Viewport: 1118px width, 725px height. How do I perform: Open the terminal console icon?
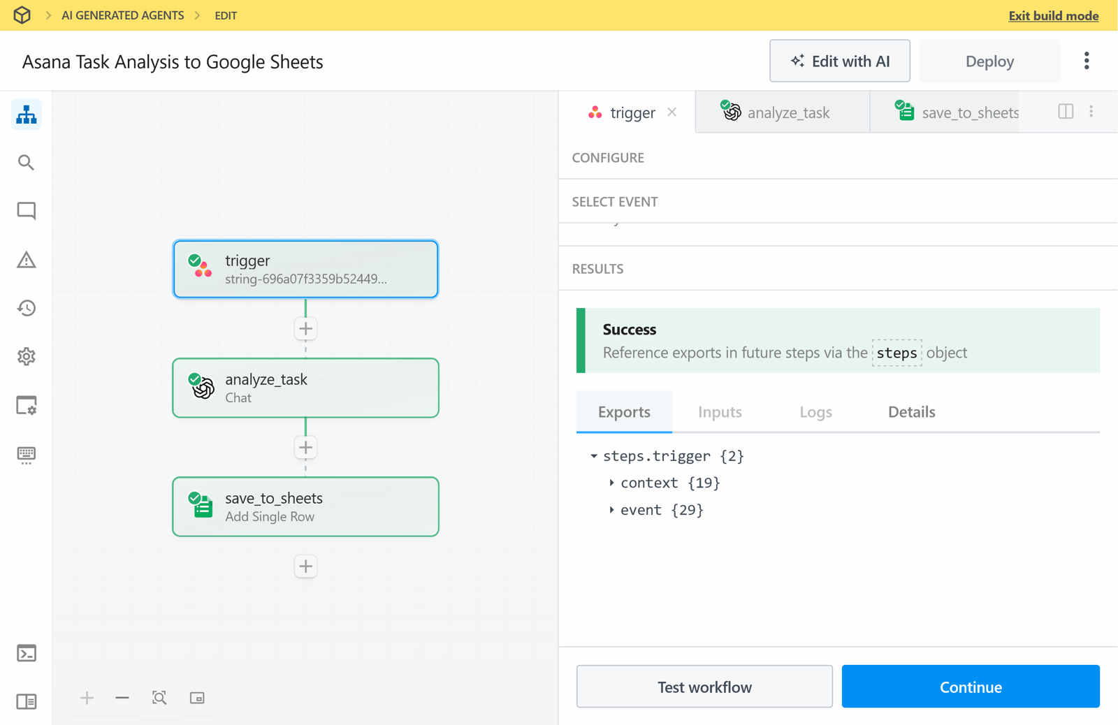point(27,653)
